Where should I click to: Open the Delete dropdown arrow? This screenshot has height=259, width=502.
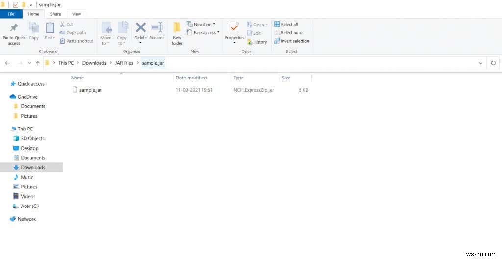141,43
